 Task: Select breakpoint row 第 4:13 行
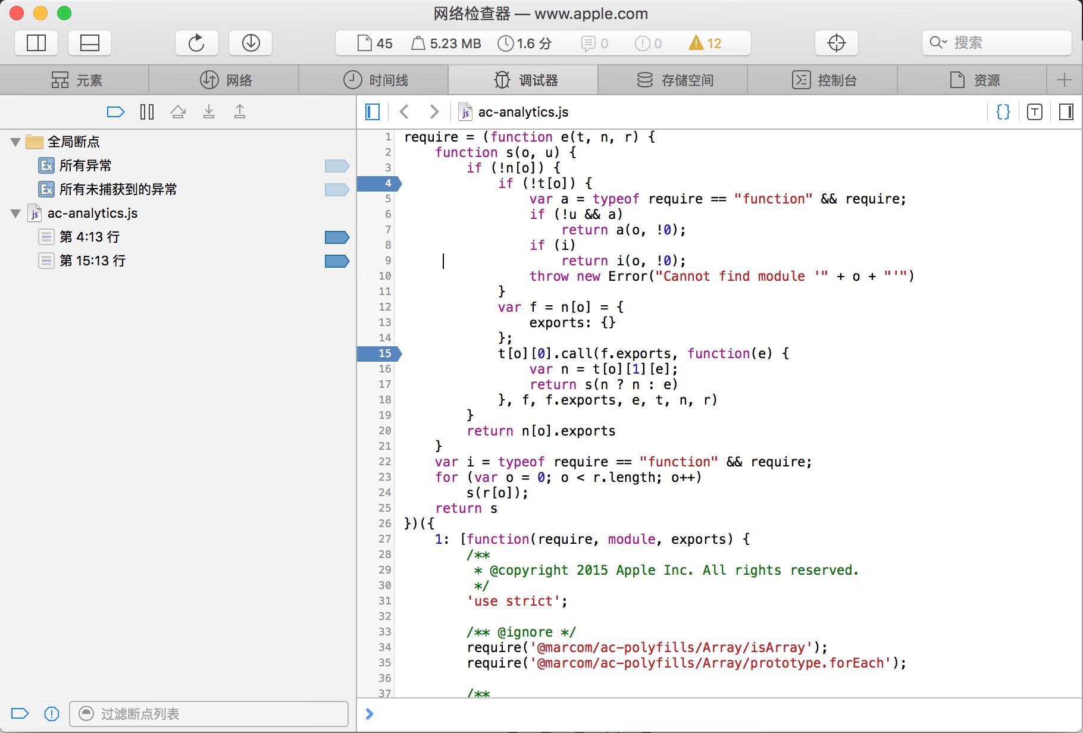point(179,237)
